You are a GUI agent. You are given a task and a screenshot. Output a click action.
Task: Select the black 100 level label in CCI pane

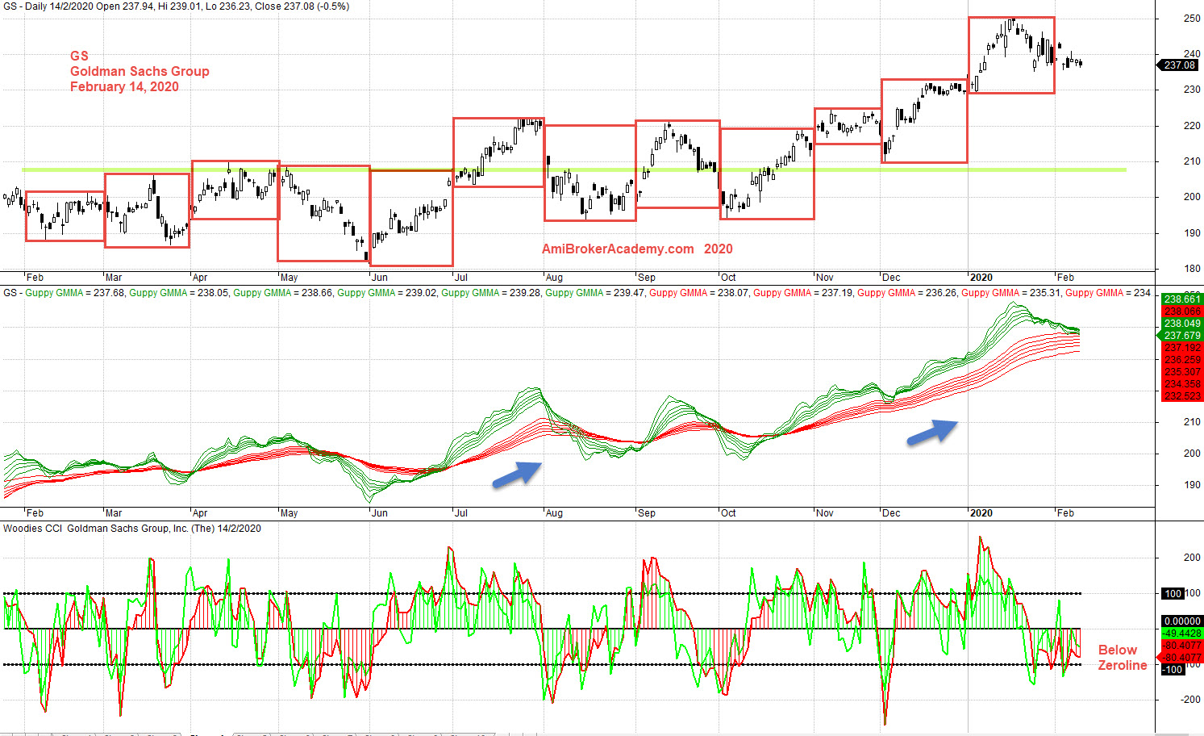[x=1173, y=594]
